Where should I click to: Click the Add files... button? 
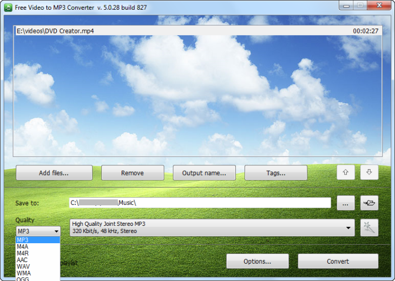[x=54, y=173]
